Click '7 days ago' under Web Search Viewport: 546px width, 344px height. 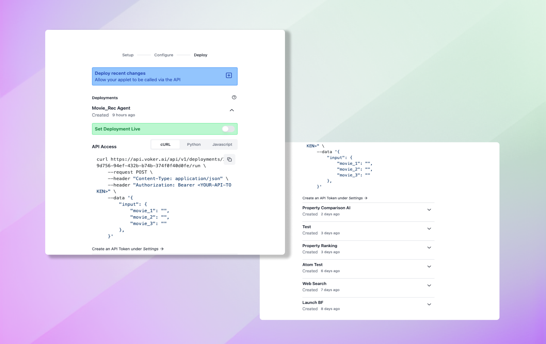[x=330, y=290]
